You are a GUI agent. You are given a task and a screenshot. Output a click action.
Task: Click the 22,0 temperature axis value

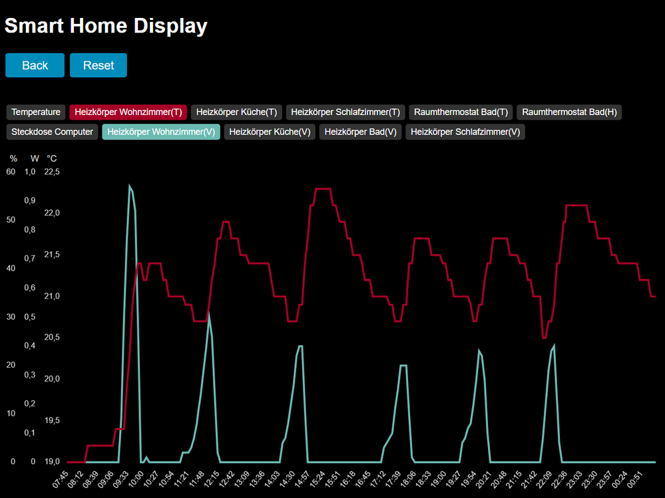[51, 213]
